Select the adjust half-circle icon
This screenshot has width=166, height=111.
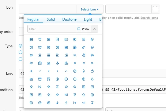pos(75,39)
